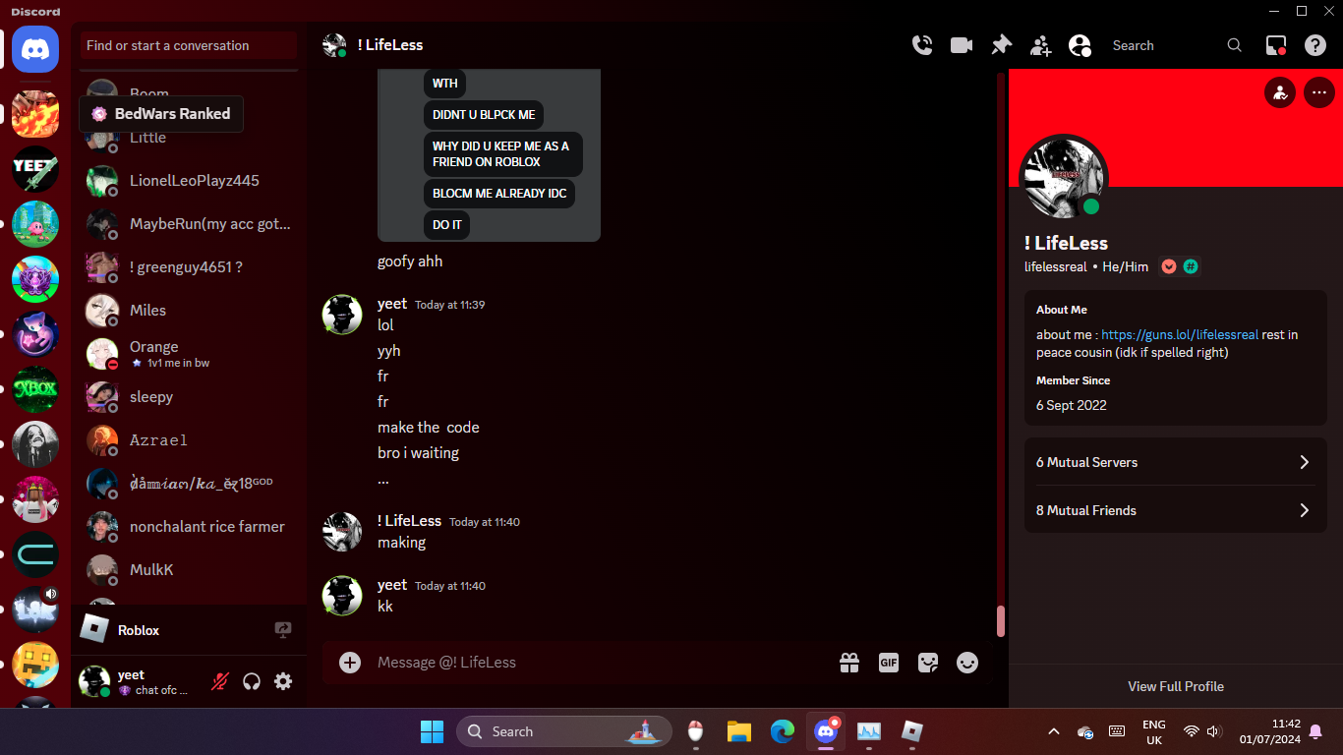Expand 6 Mutual Servers
This screenshot has width=1343, height=755.
point(1176,462)
